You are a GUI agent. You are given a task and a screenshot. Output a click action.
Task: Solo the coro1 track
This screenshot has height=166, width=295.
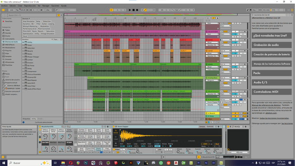click(x=241, y=40)
